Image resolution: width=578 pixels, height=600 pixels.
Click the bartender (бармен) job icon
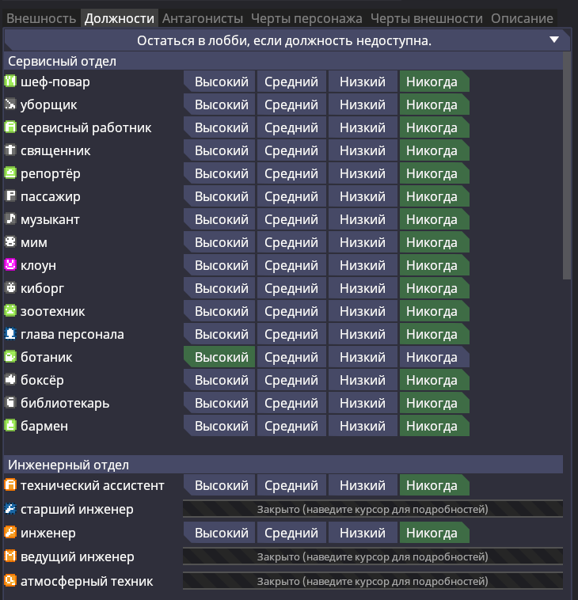[x=10, y=426]
